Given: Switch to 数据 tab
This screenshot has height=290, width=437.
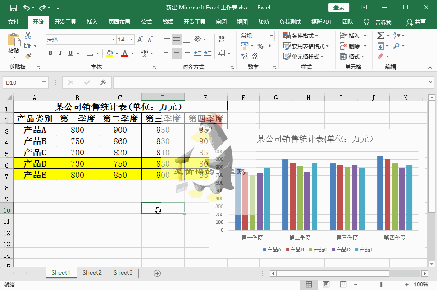Looking at the screenshot, I should pos(168,22).
